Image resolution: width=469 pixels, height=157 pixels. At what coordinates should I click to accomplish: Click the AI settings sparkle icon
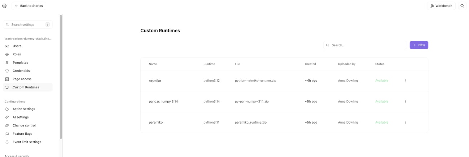pos(7,117)
